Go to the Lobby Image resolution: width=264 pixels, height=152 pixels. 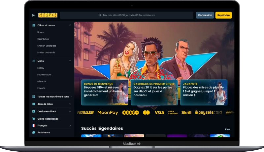click(x=41, y=68)
